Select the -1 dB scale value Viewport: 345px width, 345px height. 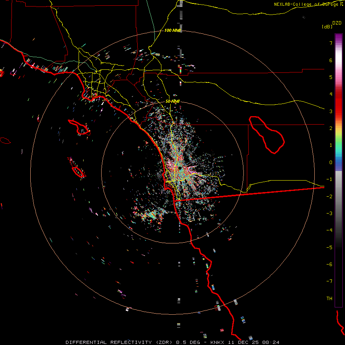pos(329,179)
